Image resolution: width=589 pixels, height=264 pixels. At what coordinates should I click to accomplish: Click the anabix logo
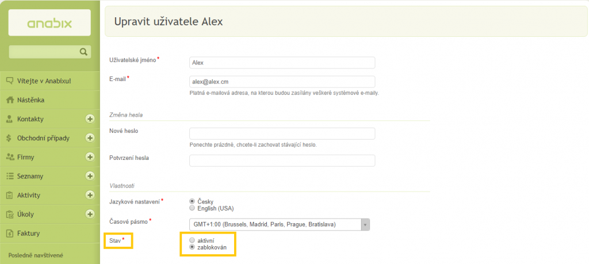(49, 23)
